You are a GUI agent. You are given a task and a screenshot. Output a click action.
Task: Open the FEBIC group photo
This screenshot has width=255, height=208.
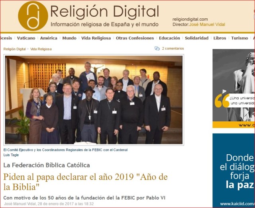pos(94,100)
